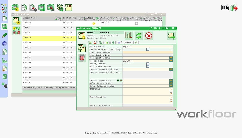Click the chart report sidebar icon
Viewport: 242px width, 138px height.
pyautogui.click(x=4, y=52)
